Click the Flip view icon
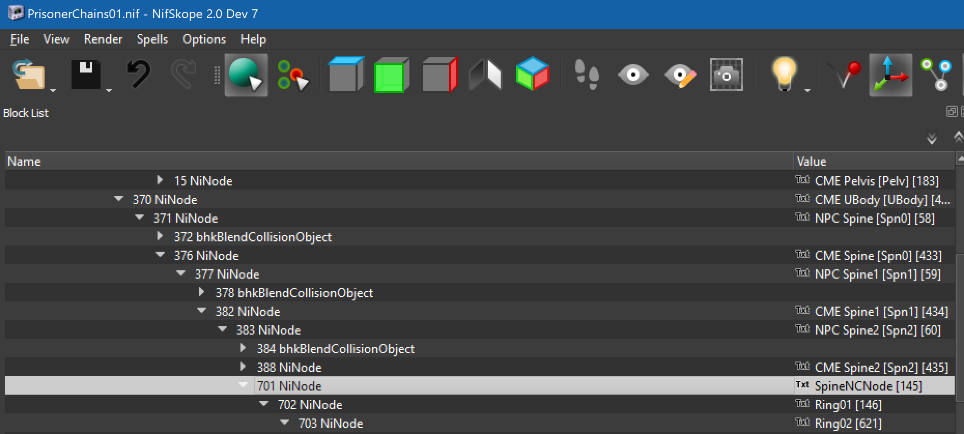 (485, 75)
